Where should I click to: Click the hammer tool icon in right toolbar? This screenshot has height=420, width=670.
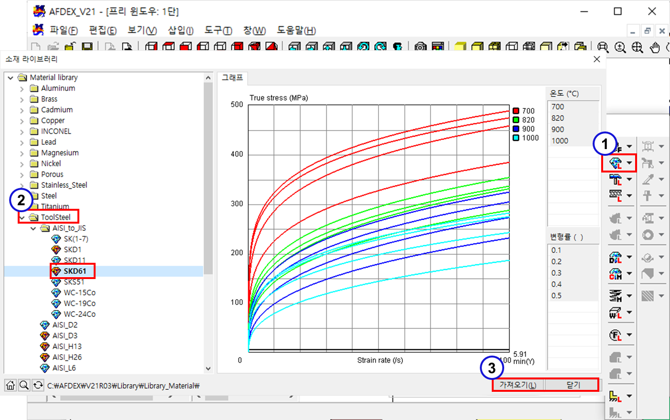click(616, 180)
